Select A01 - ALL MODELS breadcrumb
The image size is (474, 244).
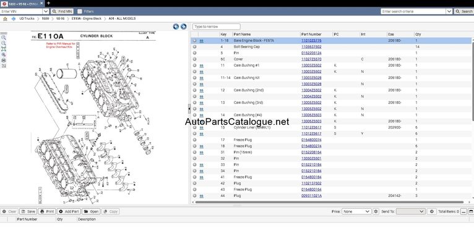pos(122,19)
